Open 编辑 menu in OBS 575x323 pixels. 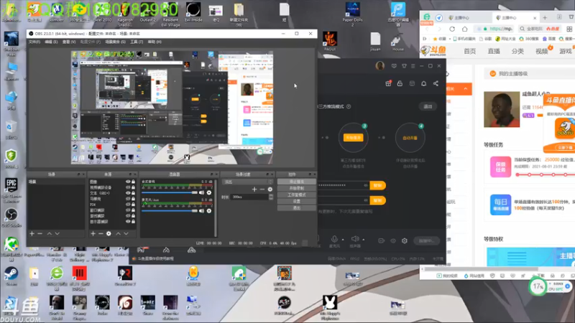[x=51, y=42]
